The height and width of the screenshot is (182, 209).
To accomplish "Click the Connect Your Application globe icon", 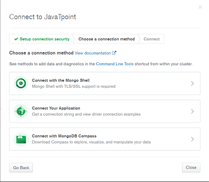I will click(x=21, y=111).
